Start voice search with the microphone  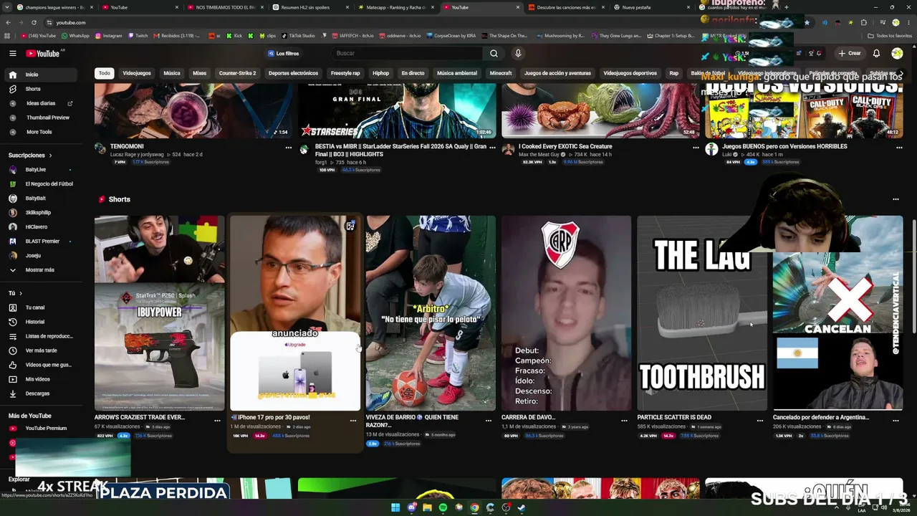point(518,53)
